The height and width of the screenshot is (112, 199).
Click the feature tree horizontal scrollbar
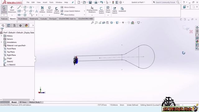pyautogui.click(x=16, y=100)
